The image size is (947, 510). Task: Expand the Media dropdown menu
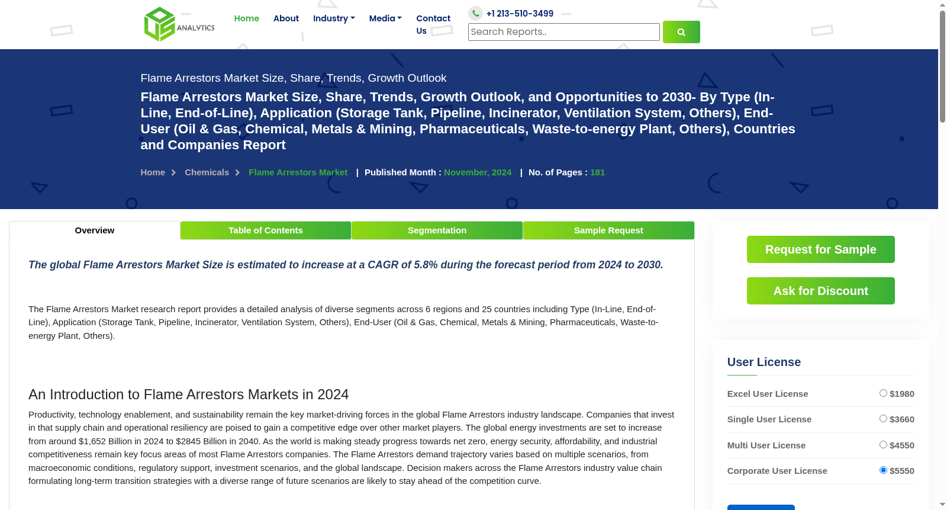(x=385, y=18)
